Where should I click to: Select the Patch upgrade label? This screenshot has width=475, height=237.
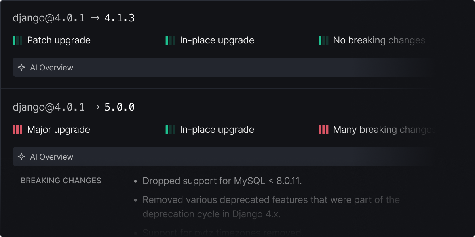pyautogui.click(x=59, y=40)
